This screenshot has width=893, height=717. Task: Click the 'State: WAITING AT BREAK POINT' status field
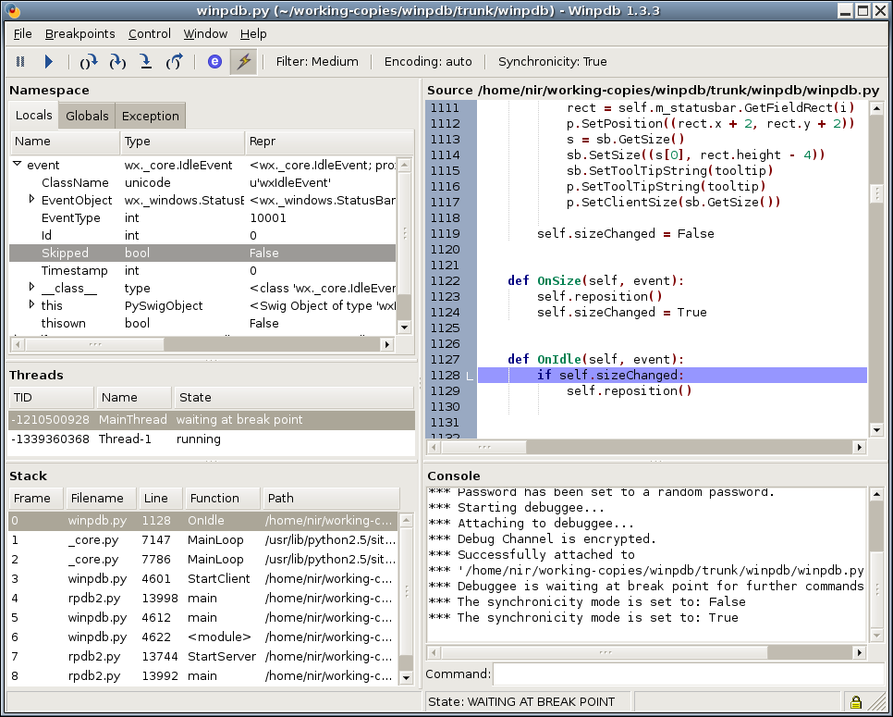click(527, 701)
